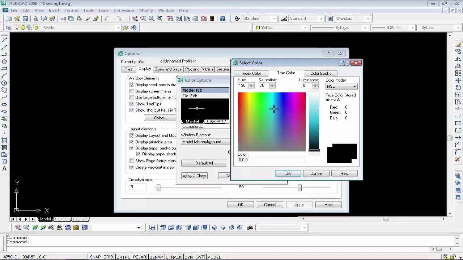Select the Erase modify tool
463x260 pixels.
pyautogui.click(x=458, y=45)
